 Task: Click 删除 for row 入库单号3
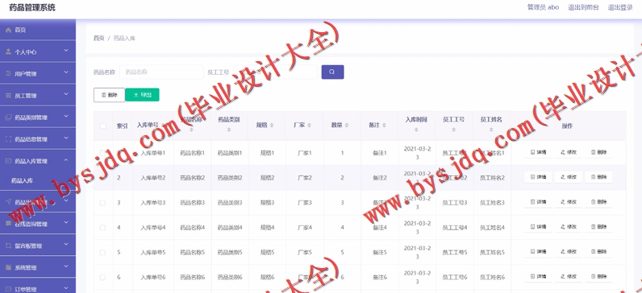tap(598, 202)
